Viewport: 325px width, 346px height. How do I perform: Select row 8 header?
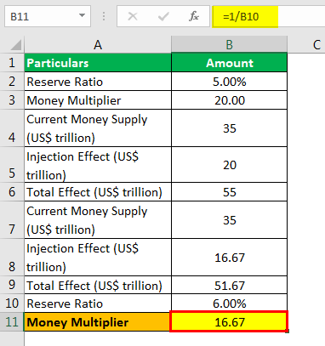point(12,257)
